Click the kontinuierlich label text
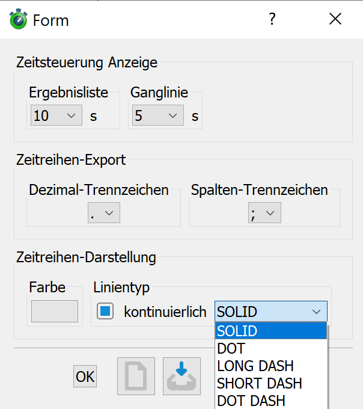The height and width of the screenshot is (409, 363). [165, 312]
